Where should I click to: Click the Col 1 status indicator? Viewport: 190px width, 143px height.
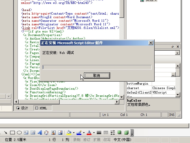tap(124, 115)
